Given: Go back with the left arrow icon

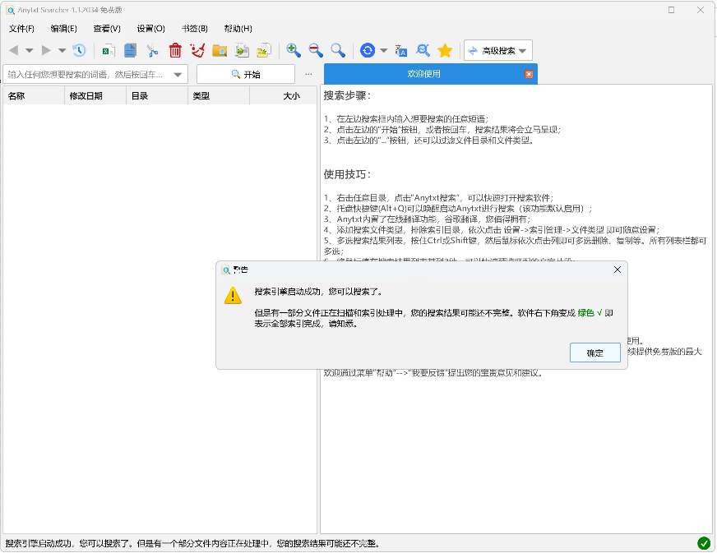Looking at the screenshot, I should [x=14, y=50].
